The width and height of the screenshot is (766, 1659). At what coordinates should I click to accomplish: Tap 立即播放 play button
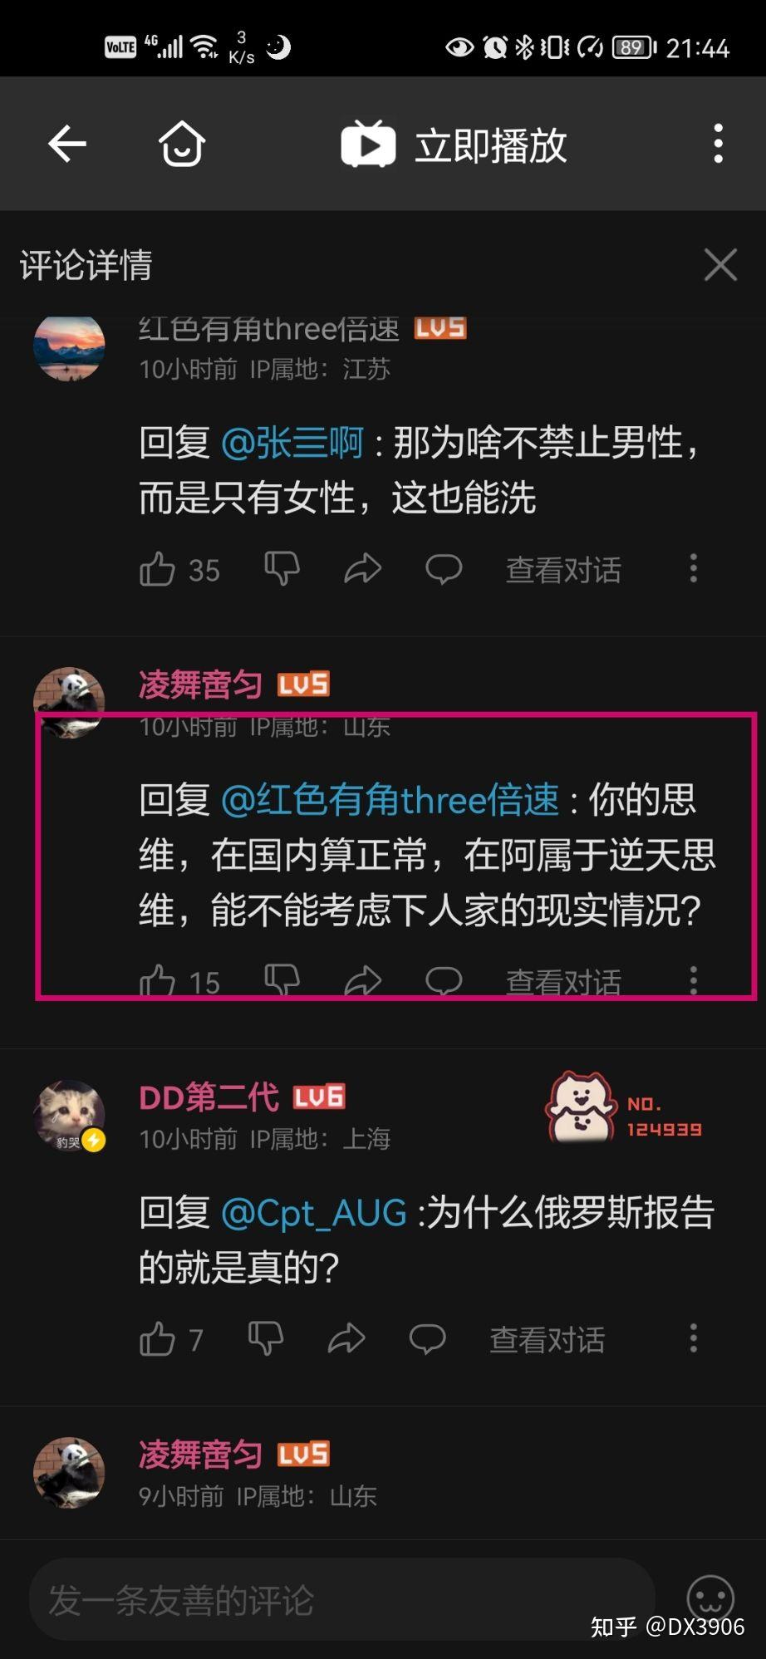tap(454, 145)
